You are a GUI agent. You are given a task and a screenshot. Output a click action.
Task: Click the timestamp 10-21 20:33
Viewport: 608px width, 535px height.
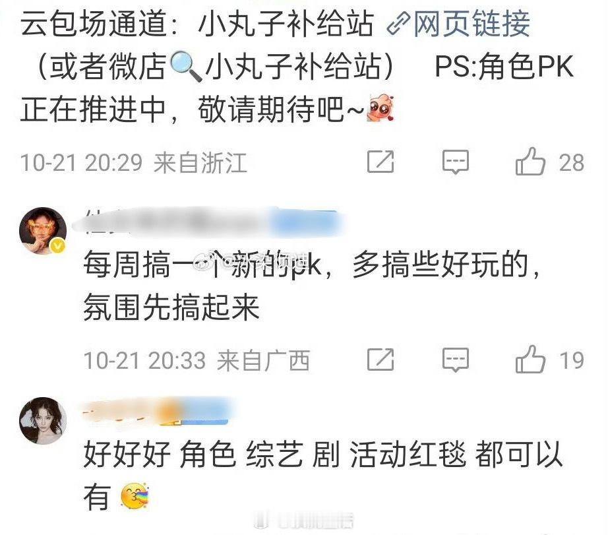[x=144, y=360]
